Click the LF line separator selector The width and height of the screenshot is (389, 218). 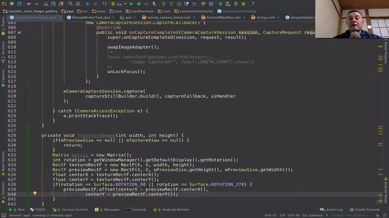[x=282, y=216]
